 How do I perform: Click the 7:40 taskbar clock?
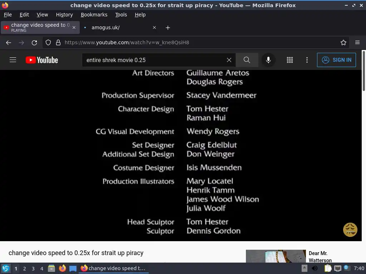pos(359,268)
